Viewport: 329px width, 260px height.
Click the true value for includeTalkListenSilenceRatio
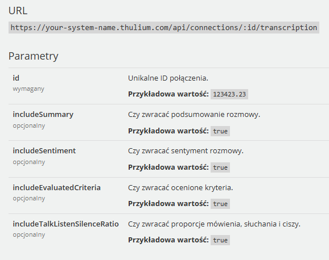point(220,240)
